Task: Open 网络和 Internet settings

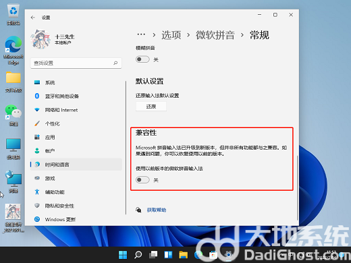Action: tap(76, 110)
